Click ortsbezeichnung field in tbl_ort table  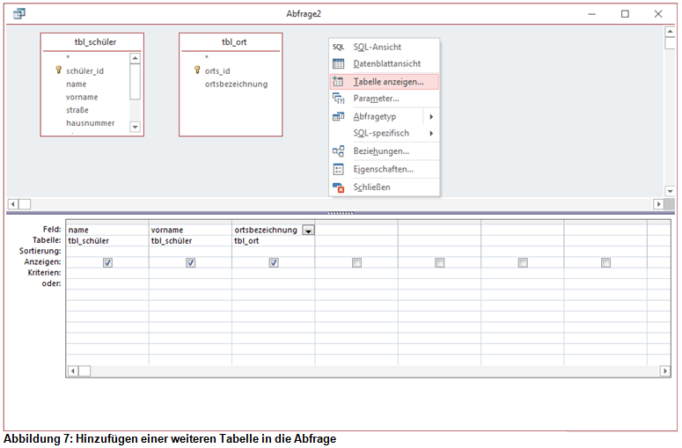(x=236, y=84)
